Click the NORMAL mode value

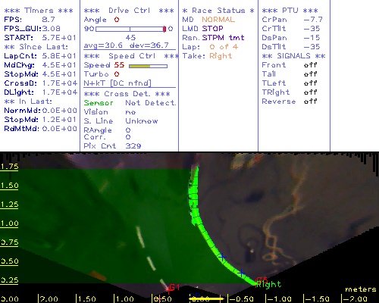218,20
